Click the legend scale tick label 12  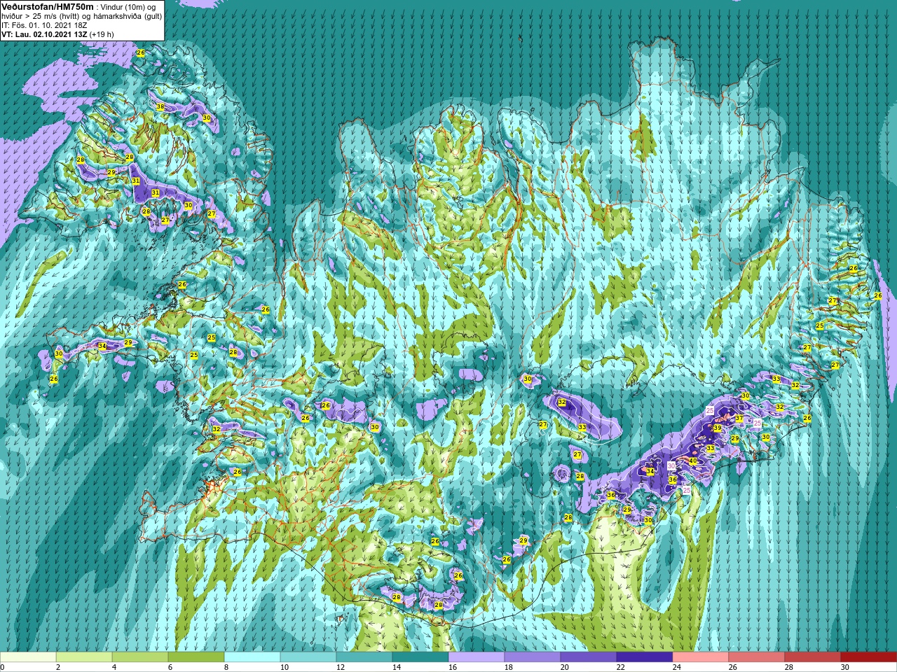[x=340, y=667]
